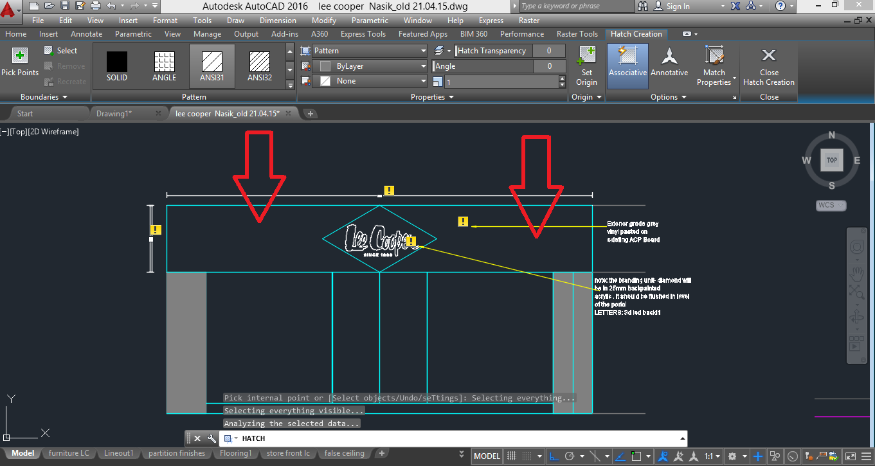
Task: Switch to false ceiling layout tab
Action: pyautogui.click(x=344, y=453)
